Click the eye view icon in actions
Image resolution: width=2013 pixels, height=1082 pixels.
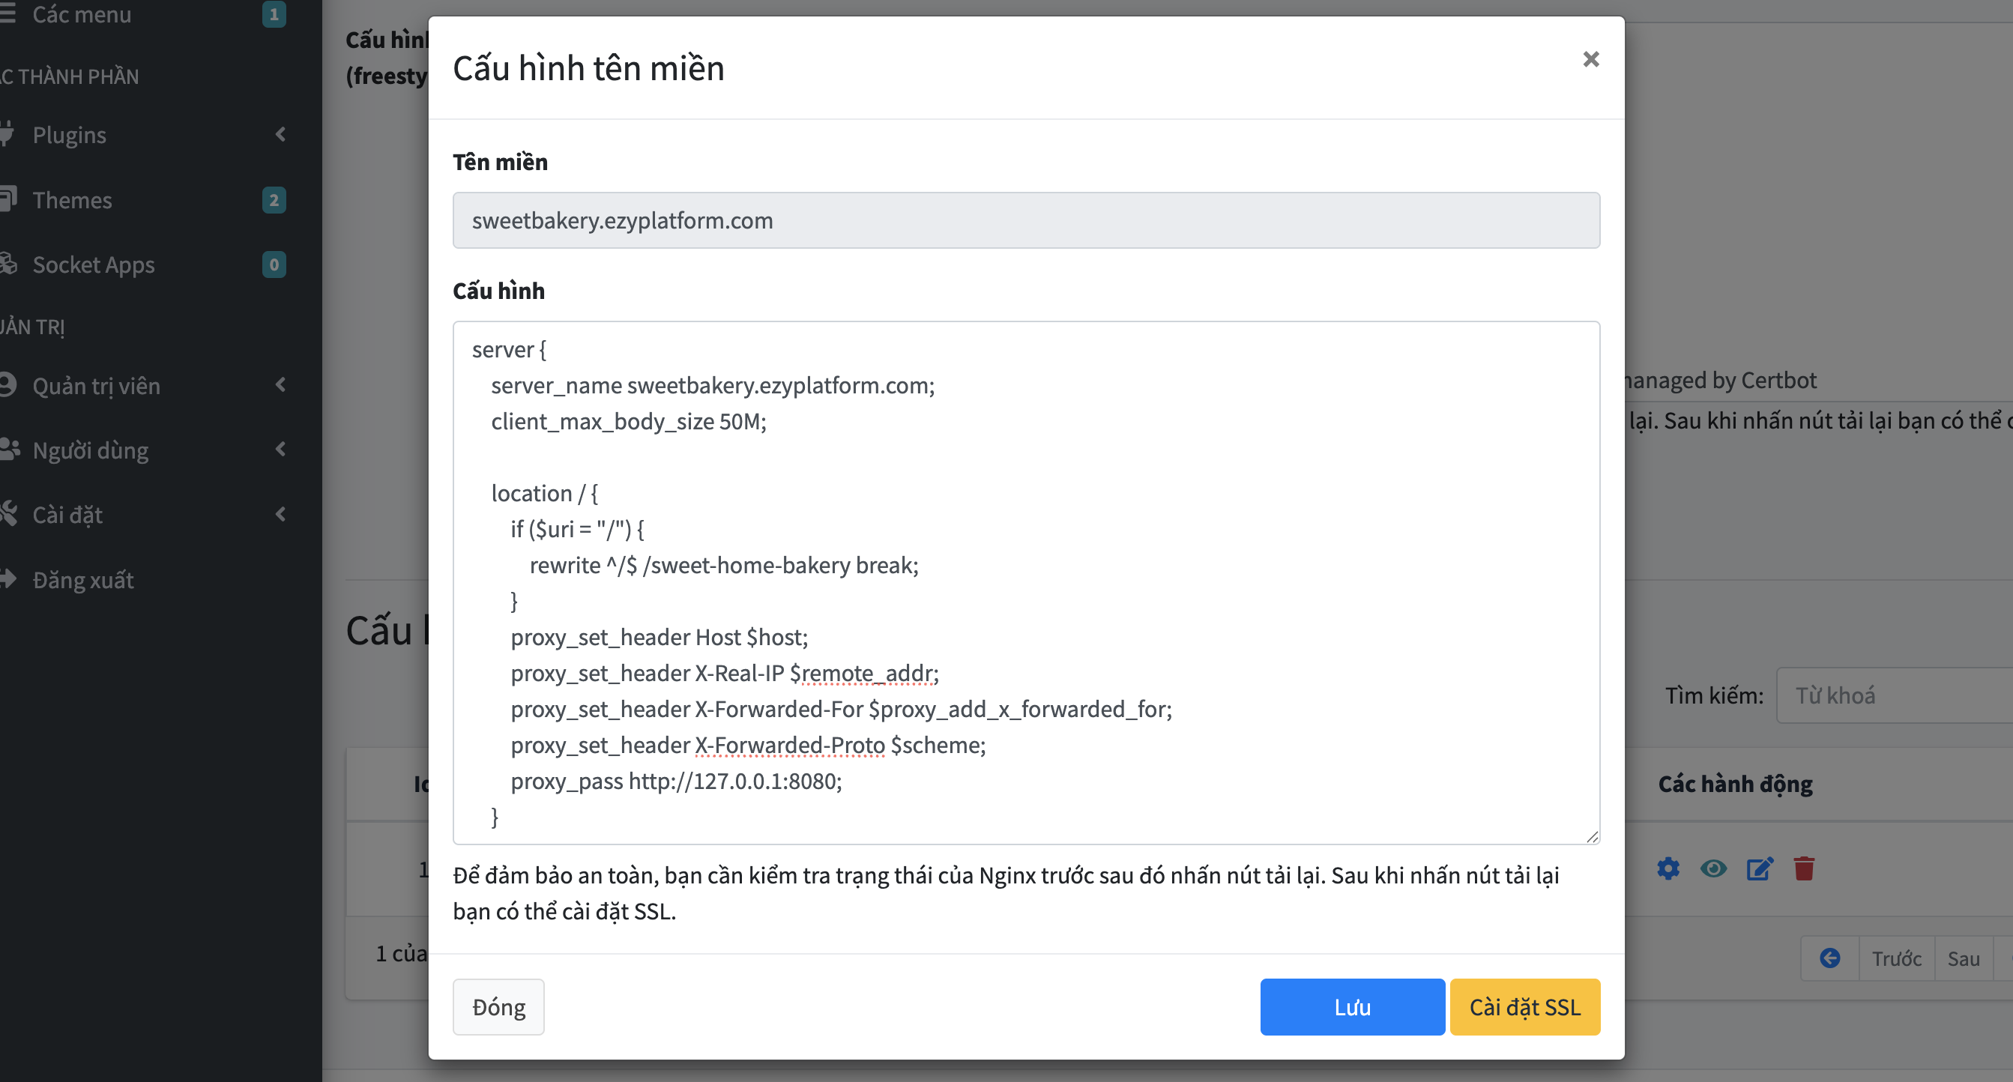pyautogui.click(x=1713, y=868)
